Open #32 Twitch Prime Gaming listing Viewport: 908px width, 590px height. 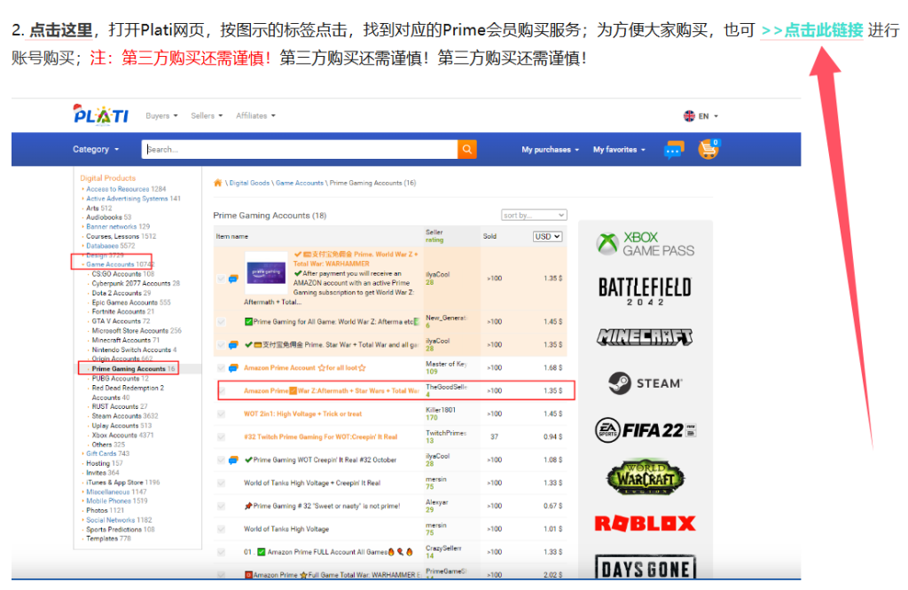point(320,437)
